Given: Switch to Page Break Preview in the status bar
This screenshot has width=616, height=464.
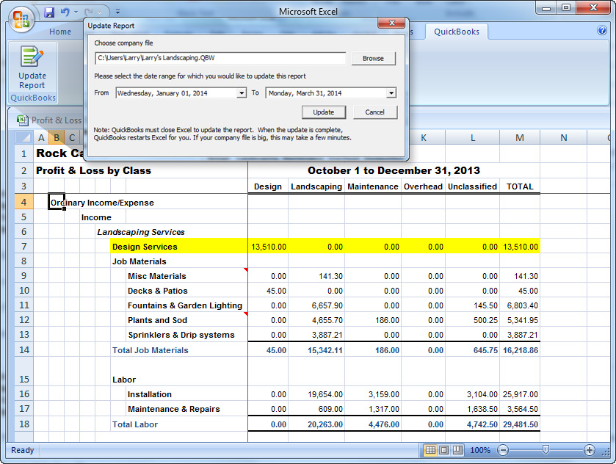Looking at the screenshot, I should pyautogui.click(x=457, y=450).
